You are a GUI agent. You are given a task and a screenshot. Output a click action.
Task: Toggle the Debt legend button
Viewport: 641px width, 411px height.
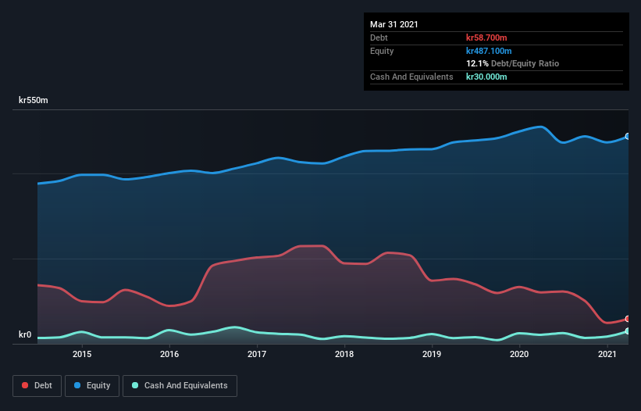click(37, 386)
